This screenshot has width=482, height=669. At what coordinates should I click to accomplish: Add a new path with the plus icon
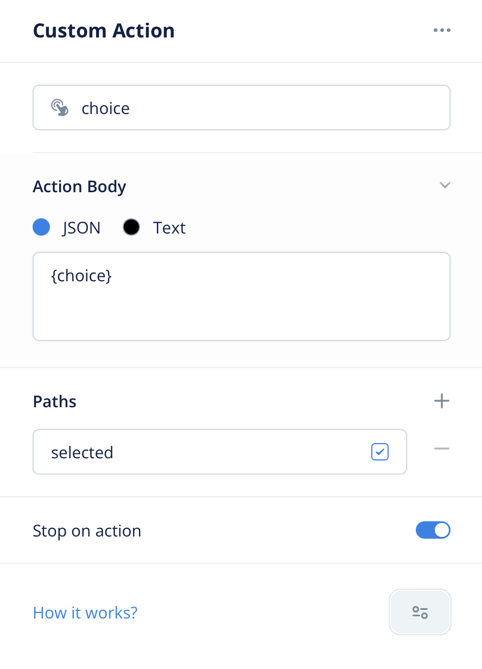pyautogui.click(x=442, y=401)
